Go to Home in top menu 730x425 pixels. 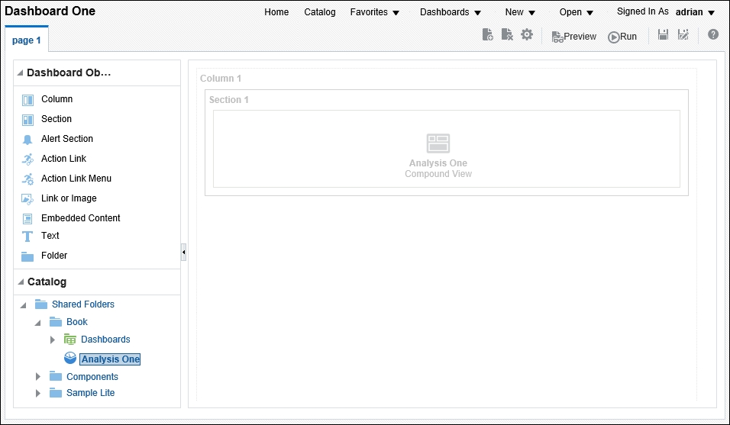[x=276, y=12]
